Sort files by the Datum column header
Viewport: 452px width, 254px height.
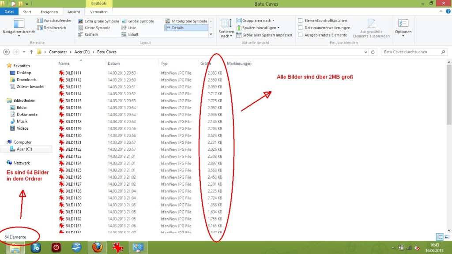114,63
